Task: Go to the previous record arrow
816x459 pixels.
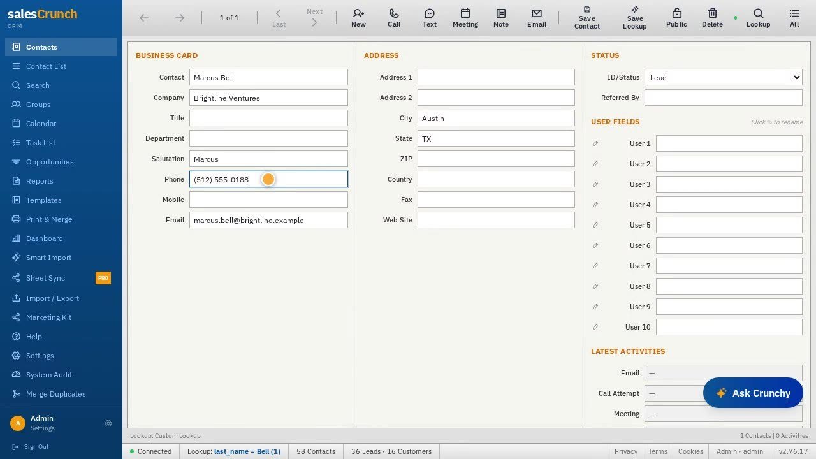Action: [144, 18]
